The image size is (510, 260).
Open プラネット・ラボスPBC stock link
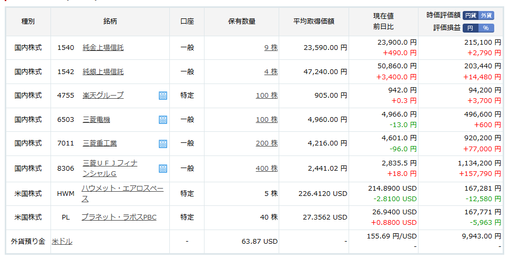coord(119,217)
